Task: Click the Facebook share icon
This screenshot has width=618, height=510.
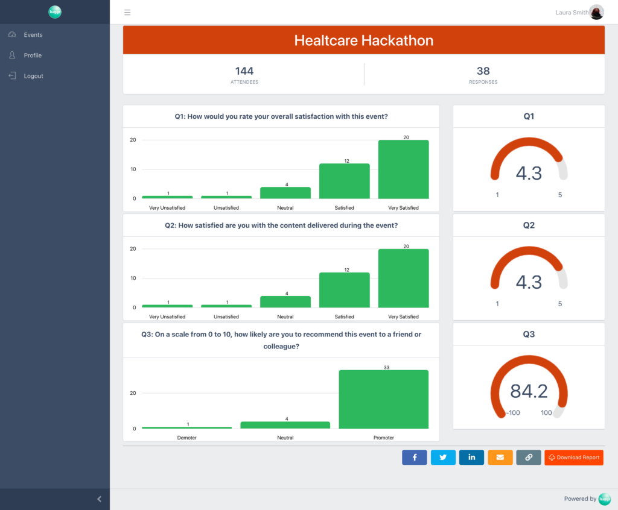Action: pyautogui.click(x=415, y=458)
